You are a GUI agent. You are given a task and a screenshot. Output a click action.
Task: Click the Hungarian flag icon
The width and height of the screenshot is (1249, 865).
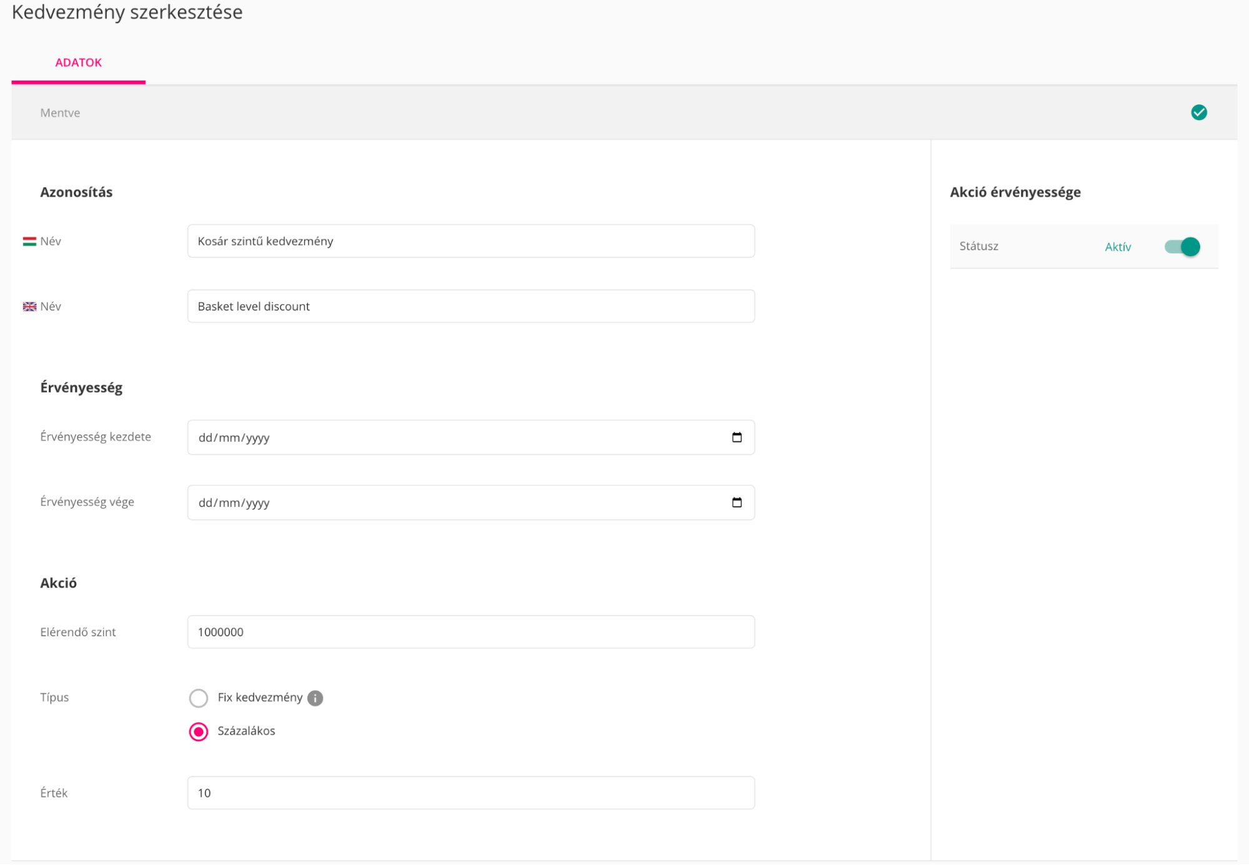[29, 241]
